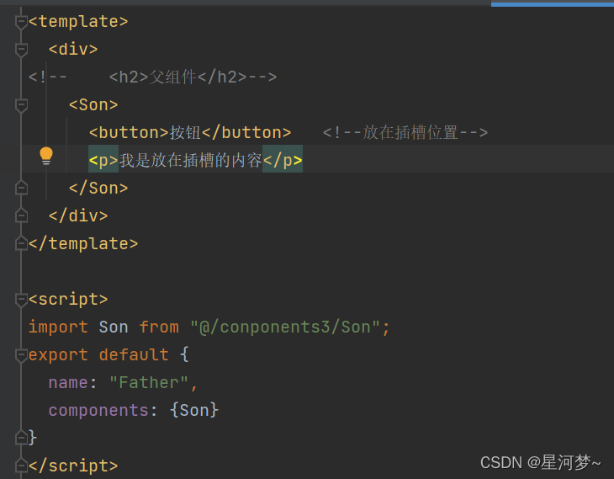Viewport: 614px width, 479px height.
Task: Click fold marker beside the closing brace
Action: click(x=22, y=438)
